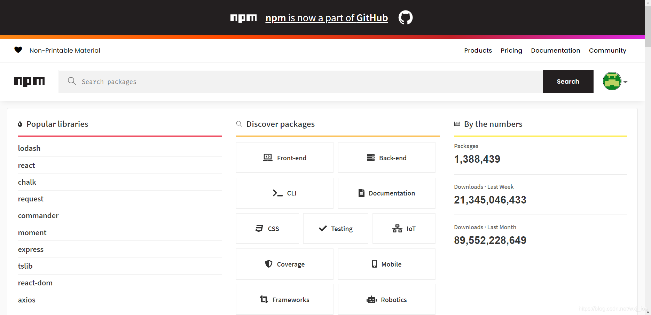Open the lodash library link

coord(29,148)
